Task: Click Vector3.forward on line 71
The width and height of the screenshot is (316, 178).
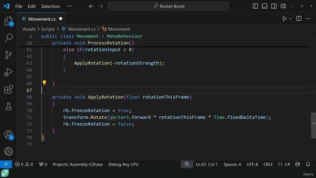Action: tap(130, 117)
